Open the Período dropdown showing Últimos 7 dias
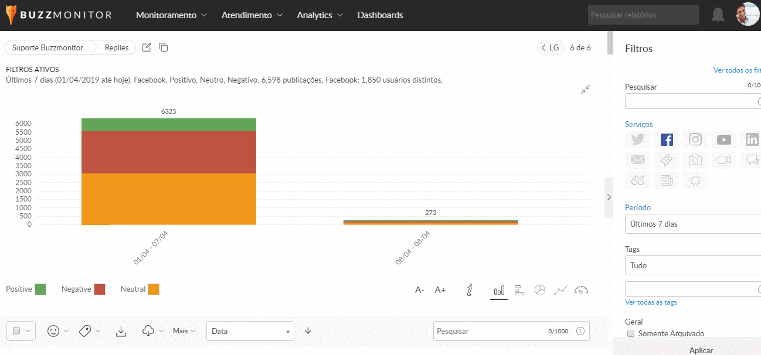Viewport: 761px width, 355px height. click(692, 224)
